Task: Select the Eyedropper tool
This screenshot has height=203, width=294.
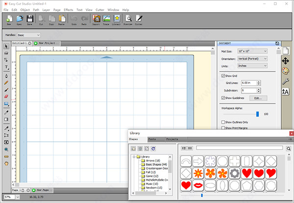Action: click(x=6, y=112)
